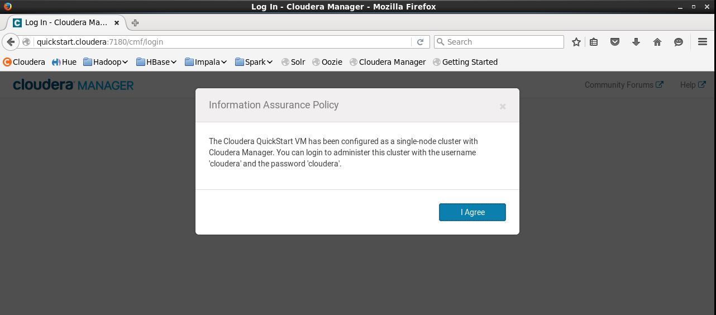
Task: Open the Firefox Hello chat icon
Action: [x=679, y=42]
